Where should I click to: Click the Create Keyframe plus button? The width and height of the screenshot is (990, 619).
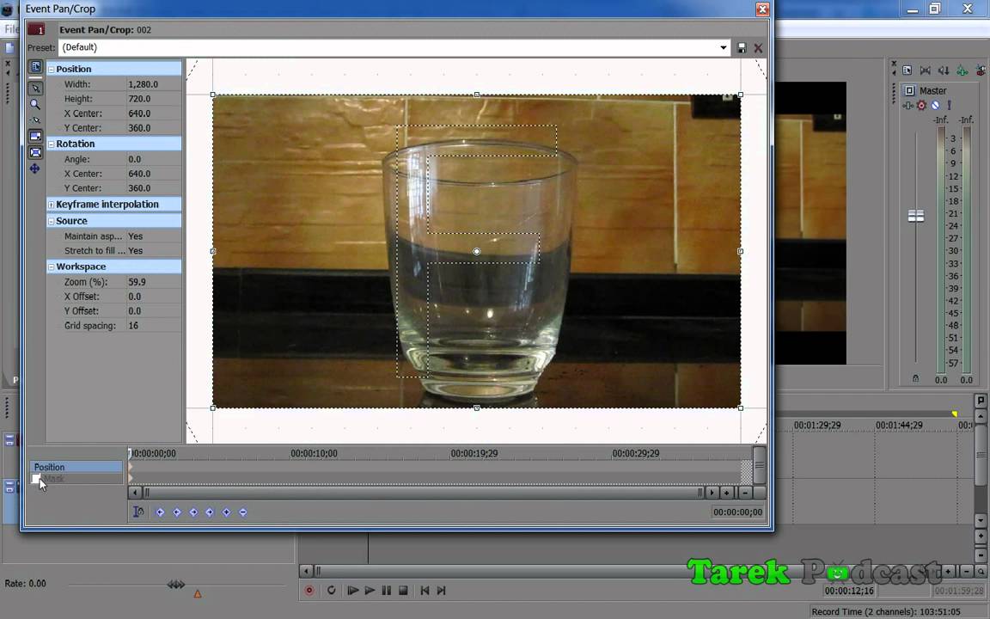coord(226,512)
